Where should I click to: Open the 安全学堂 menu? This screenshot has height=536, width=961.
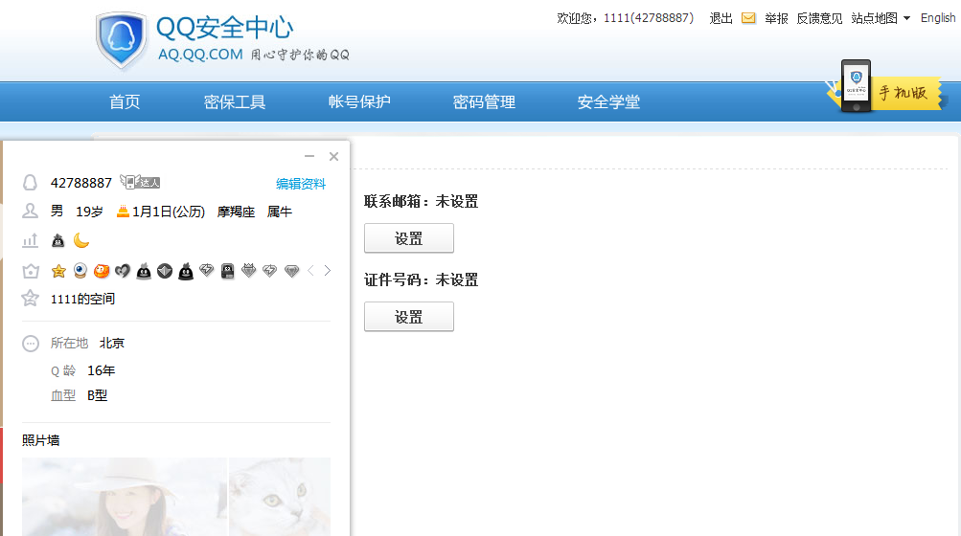point(608,101)
